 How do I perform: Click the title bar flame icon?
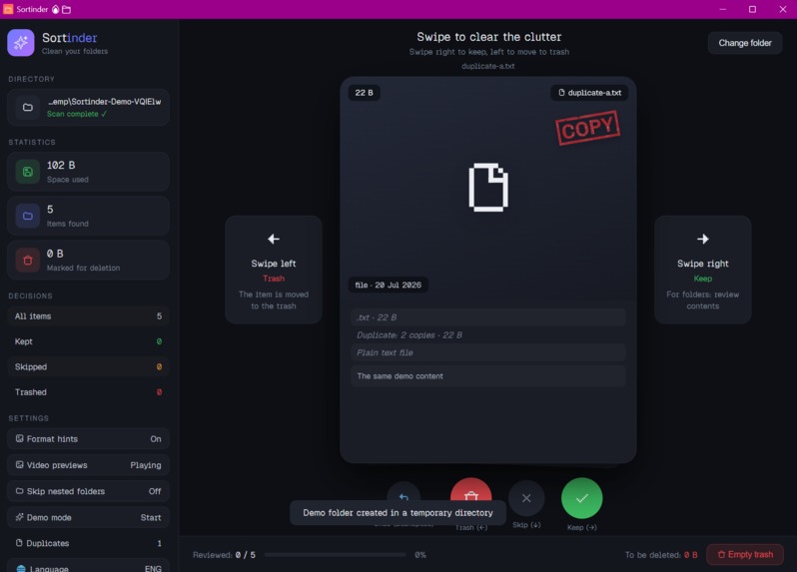55,9
